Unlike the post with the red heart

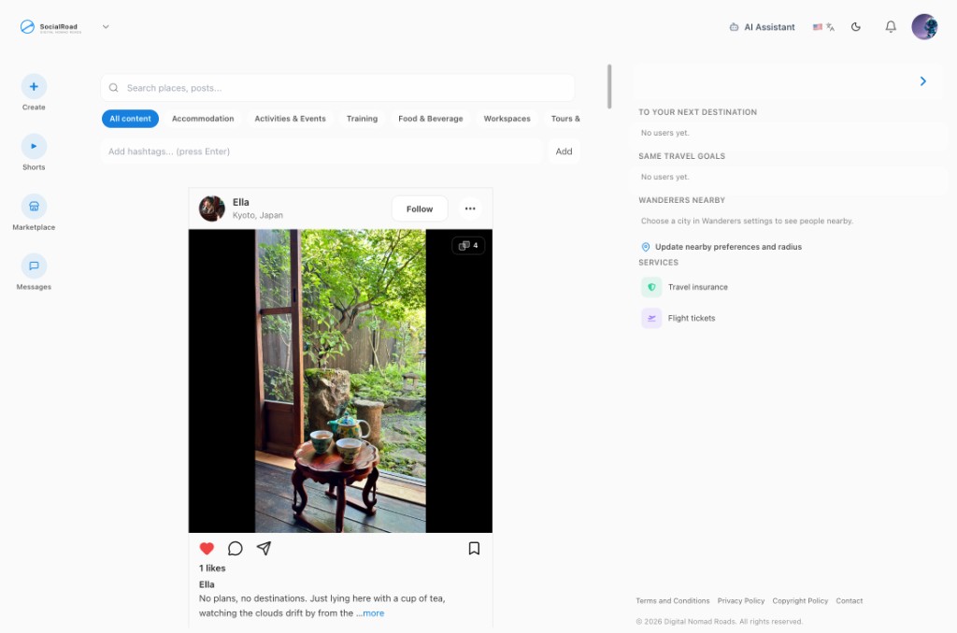coord(207,548)
